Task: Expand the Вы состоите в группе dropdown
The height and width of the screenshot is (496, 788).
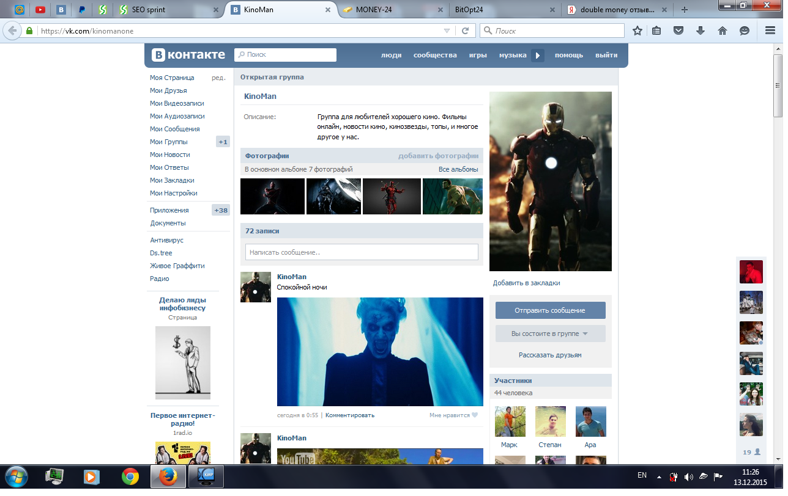Action: coord(550,334)
